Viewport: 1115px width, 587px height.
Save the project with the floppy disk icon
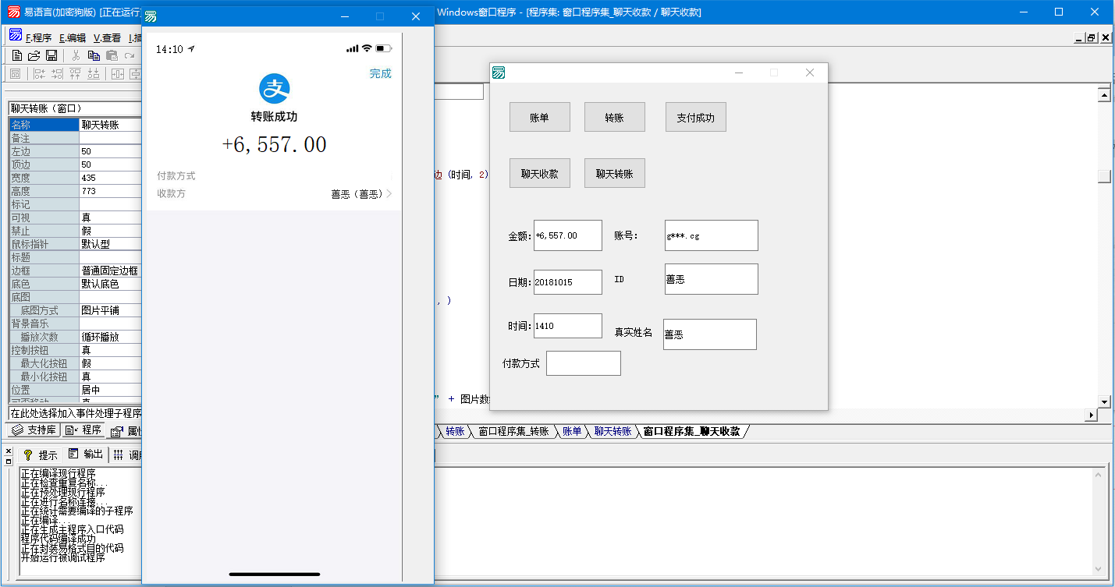(x=51, y=55)
